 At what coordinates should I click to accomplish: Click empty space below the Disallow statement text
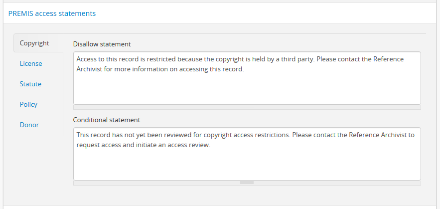[x=247, y=90]
